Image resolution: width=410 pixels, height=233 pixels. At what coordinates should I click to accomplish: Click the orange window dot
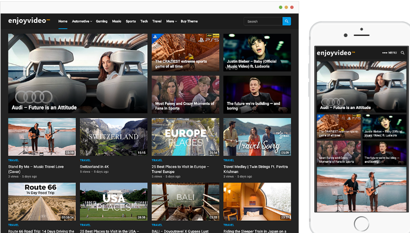286,7
